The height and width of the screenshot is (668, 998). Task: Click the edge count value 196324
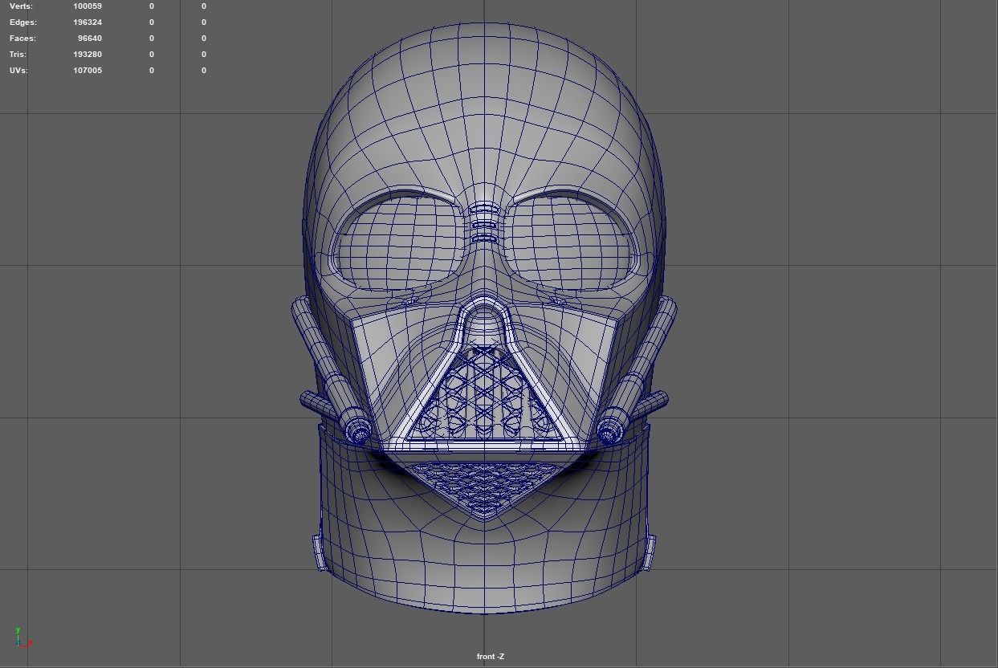[88, 22]
